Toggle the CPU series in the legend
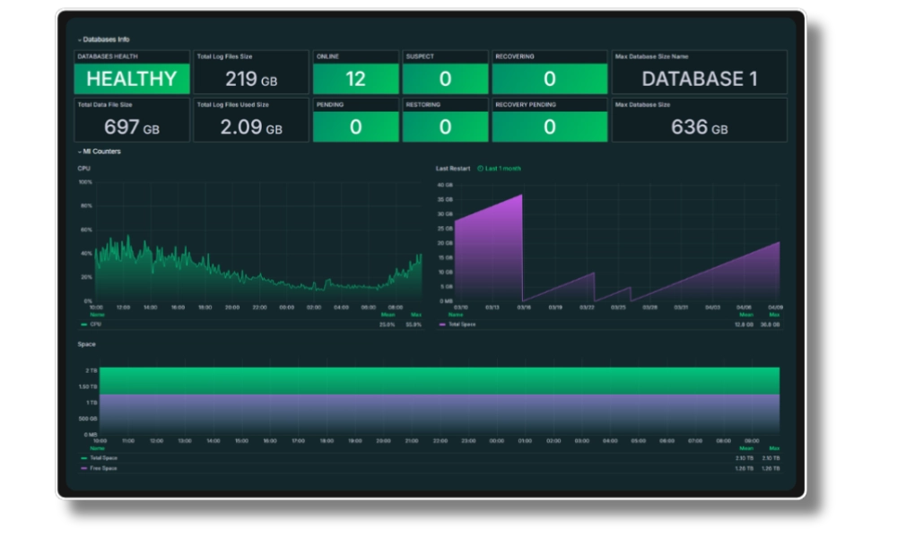897x538 pixels. pyautogui.click(x=96, y=324)
